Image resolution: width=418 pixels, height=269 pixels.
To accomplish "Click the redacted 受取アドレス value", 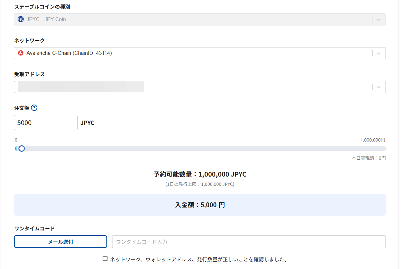I will click(81, 87).
